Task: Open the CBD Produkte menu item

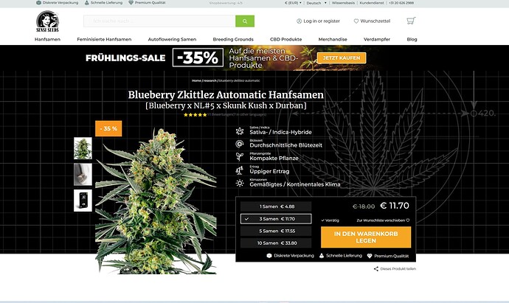Action: (285, 39)
